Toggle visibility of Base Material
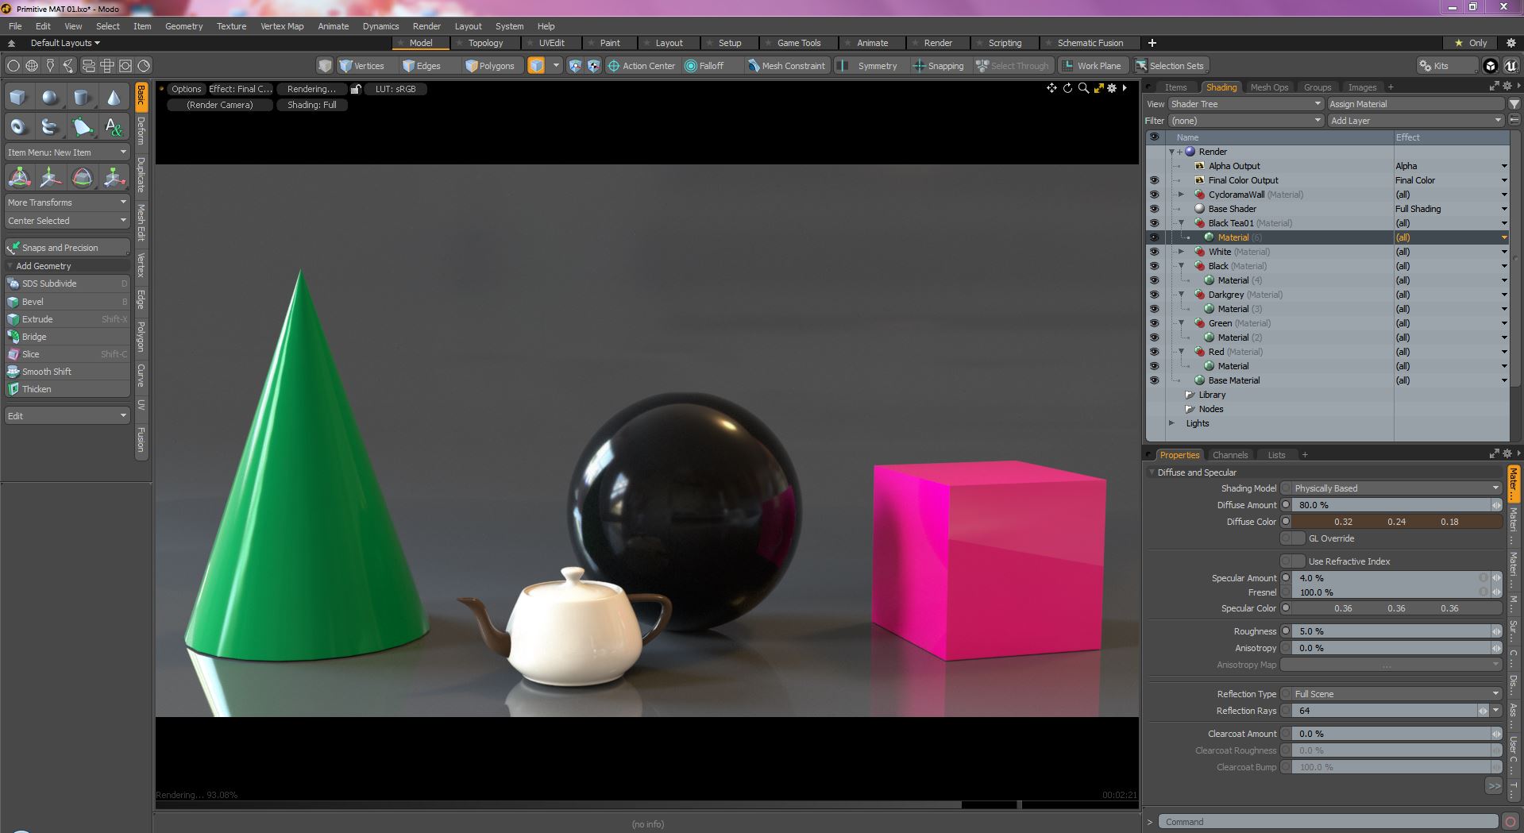The image size is (1524, 833). pos(1154,380)
